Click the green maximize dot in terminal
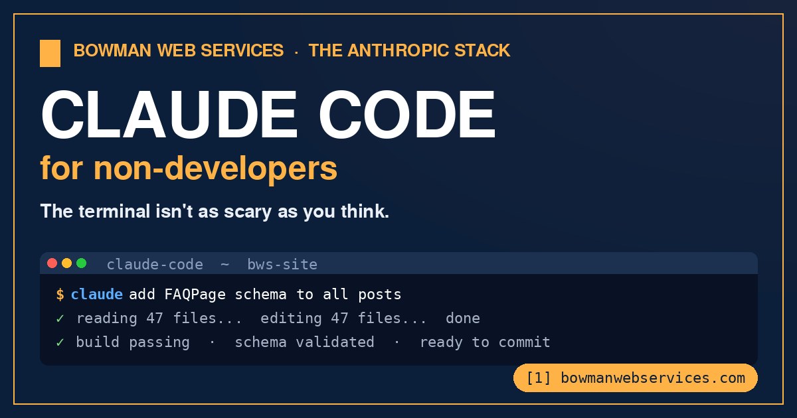797x418 pixels. [x=82, y=263]
